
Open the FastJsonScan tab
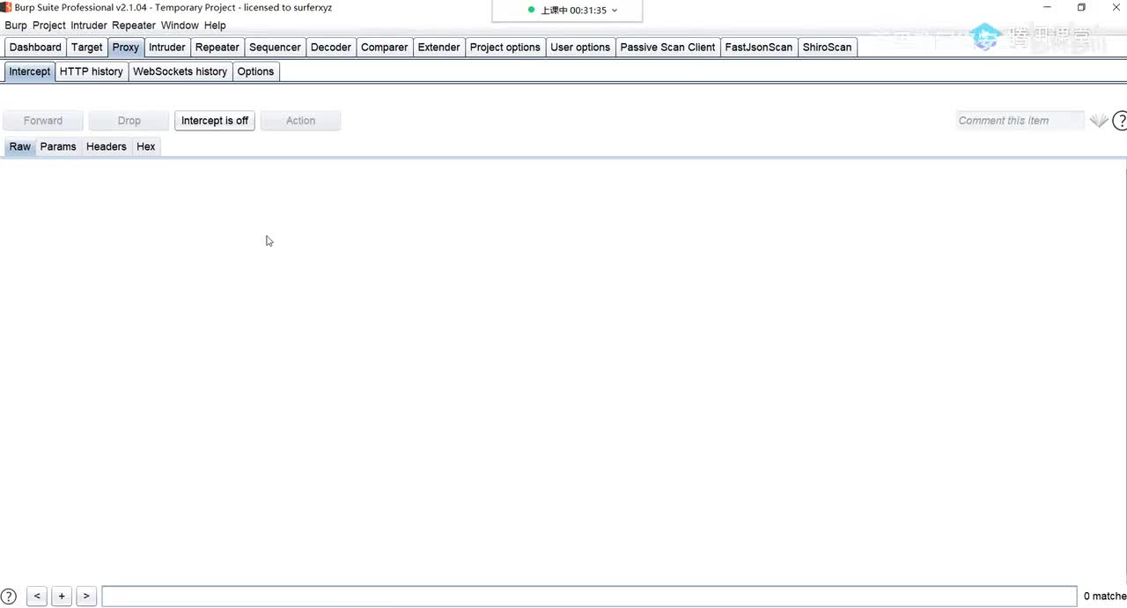click(759, 48)
